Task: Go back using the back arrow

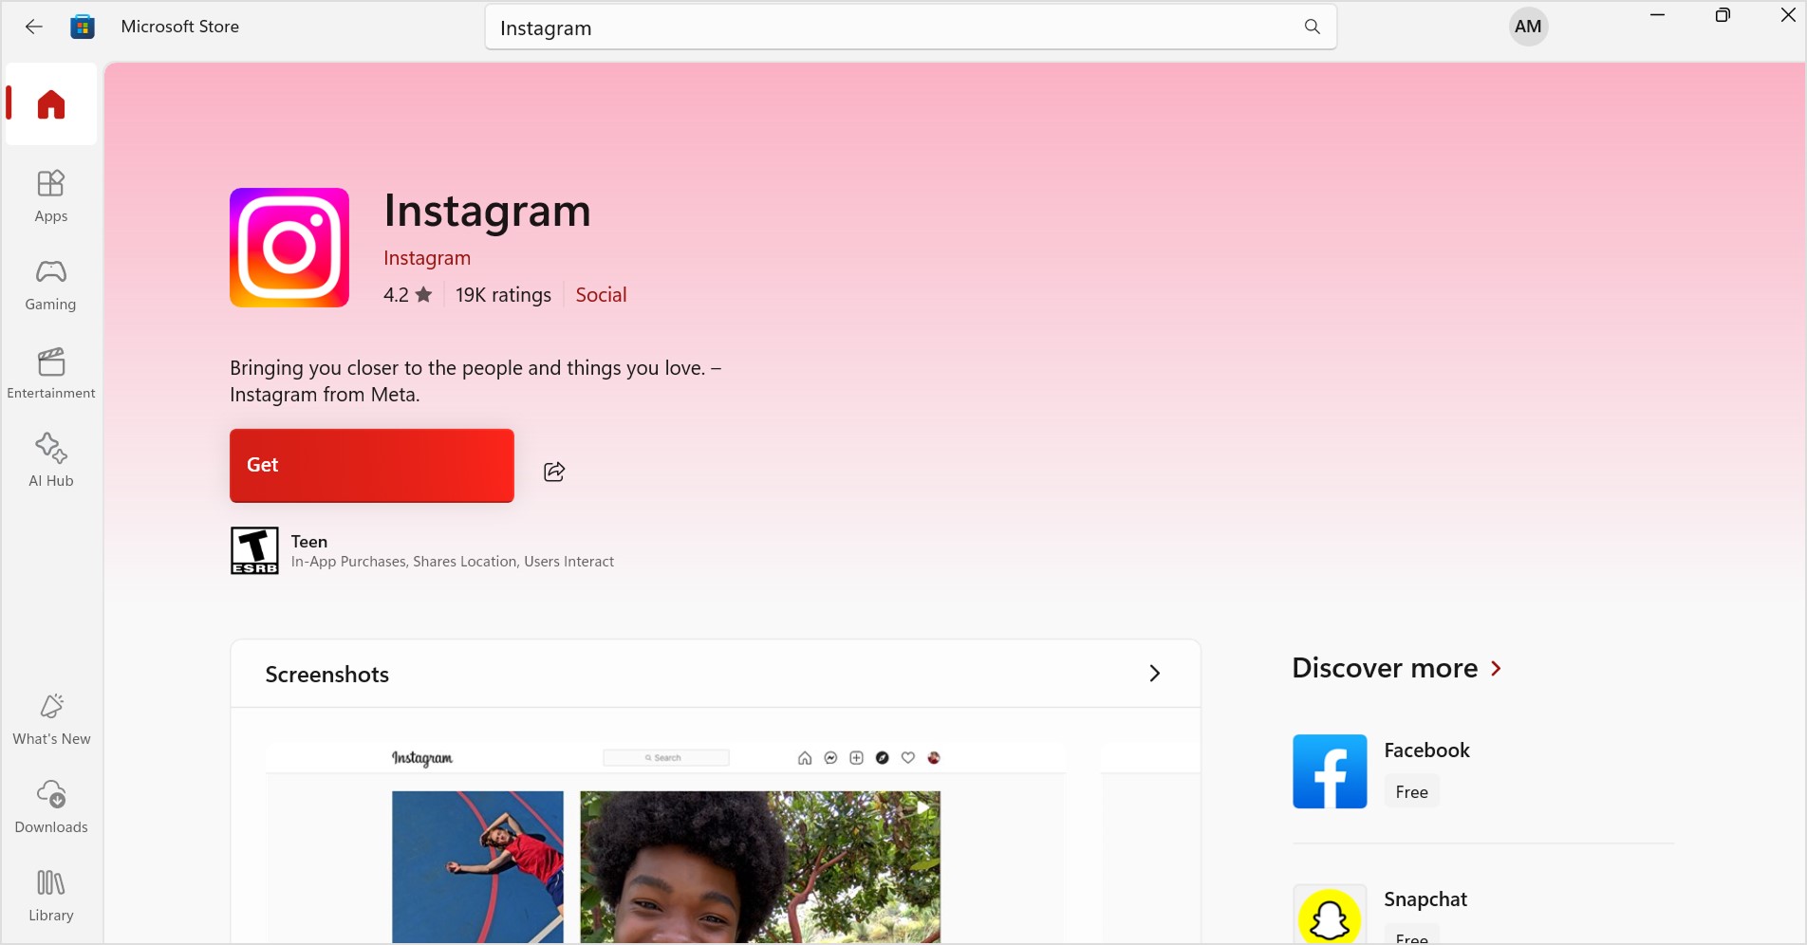Action: pyautogui.click(x=34, y=27)
